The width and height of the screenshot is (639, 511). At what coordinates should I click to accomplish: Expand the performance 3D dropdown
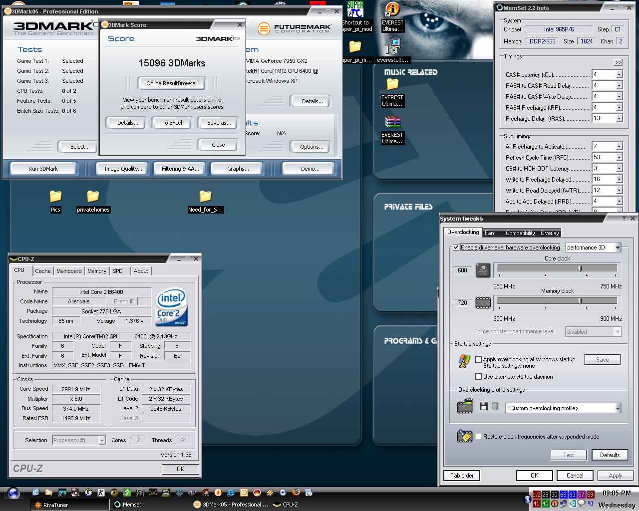click(x=618, y=248)
